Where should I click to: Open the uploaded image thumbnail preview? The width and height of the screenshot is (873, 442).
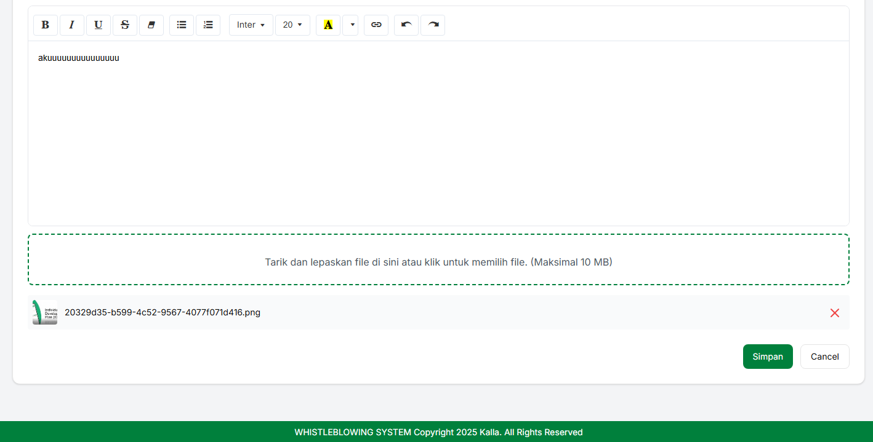[45, 312]
